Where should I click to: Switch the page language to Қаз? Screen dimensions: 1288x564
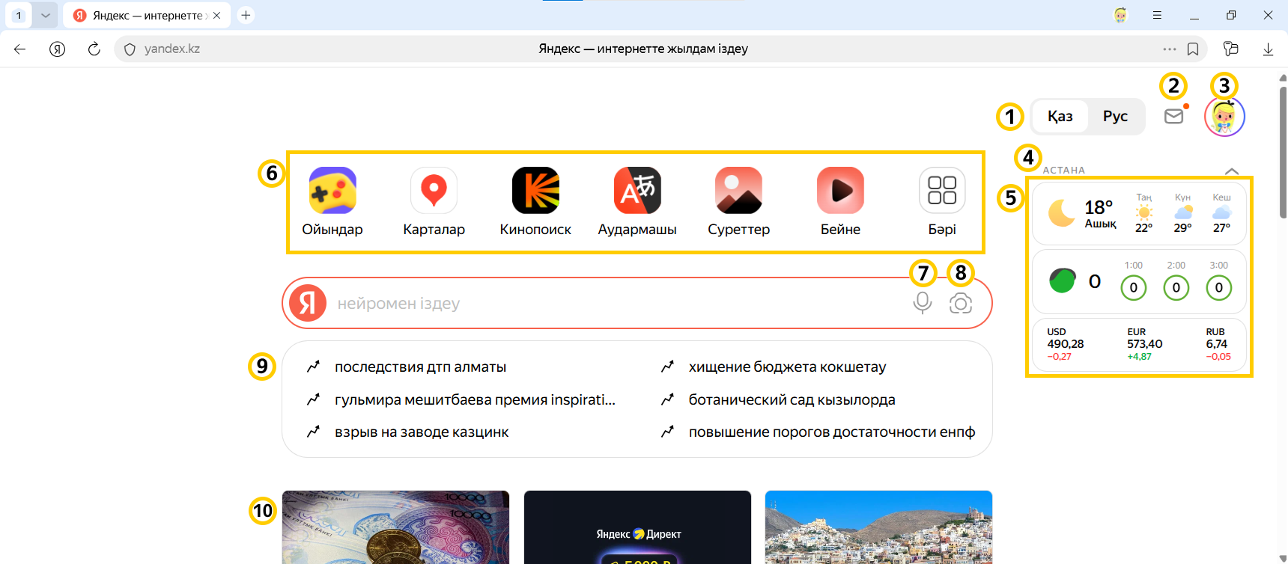(1060, 117)
